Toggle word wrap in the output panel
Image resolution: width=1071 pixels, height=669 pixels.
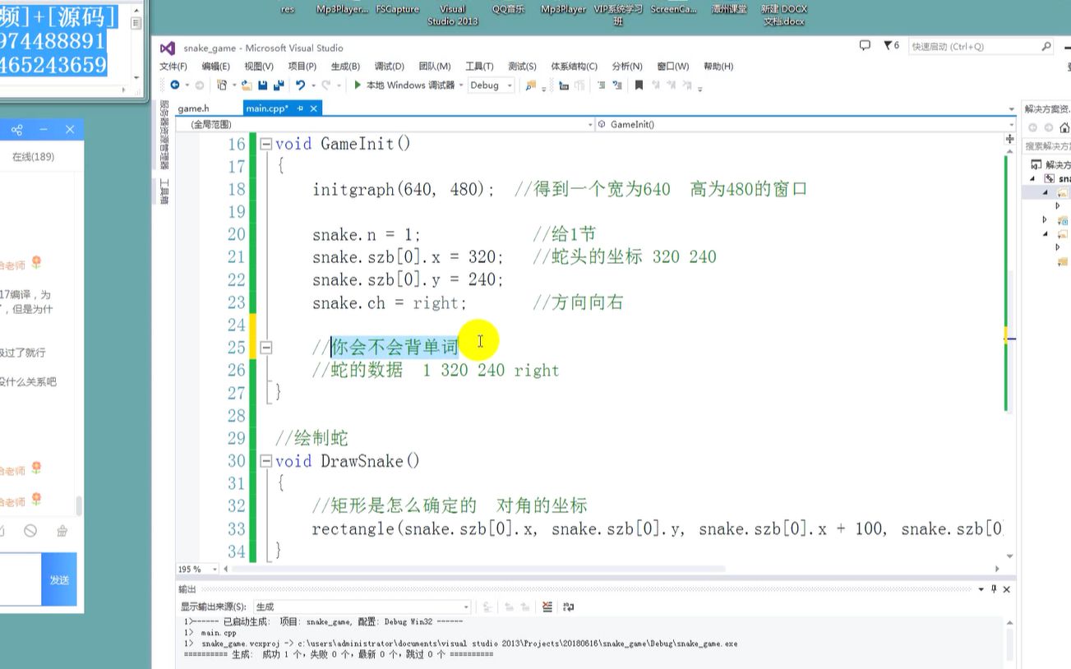(x=568, y=607)
